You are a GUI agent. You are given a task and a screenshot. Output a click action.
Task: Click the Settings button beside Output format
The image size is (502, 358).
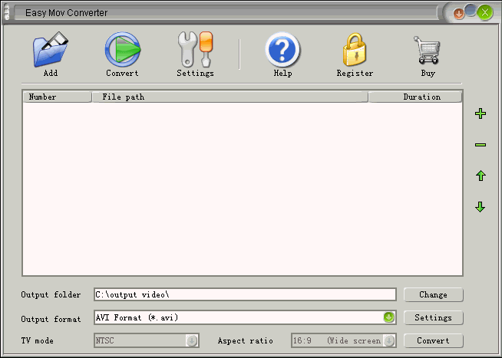[x=433, y=317]
